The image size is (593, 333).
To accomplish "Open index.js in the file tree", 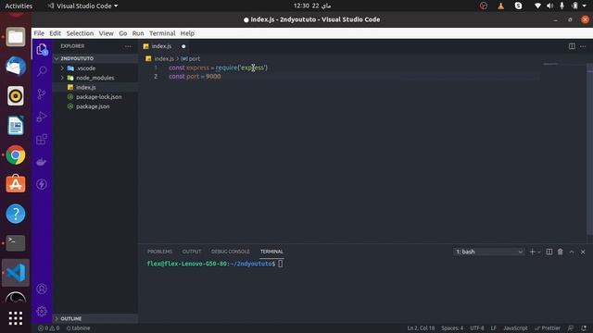I will click(86, 87).
